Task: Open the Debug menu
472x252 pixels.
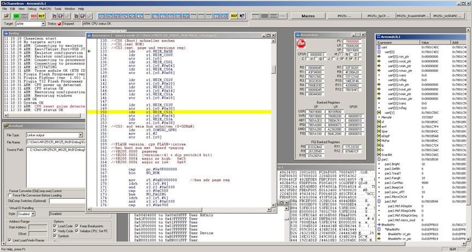Action: click(x=32, y=9)
